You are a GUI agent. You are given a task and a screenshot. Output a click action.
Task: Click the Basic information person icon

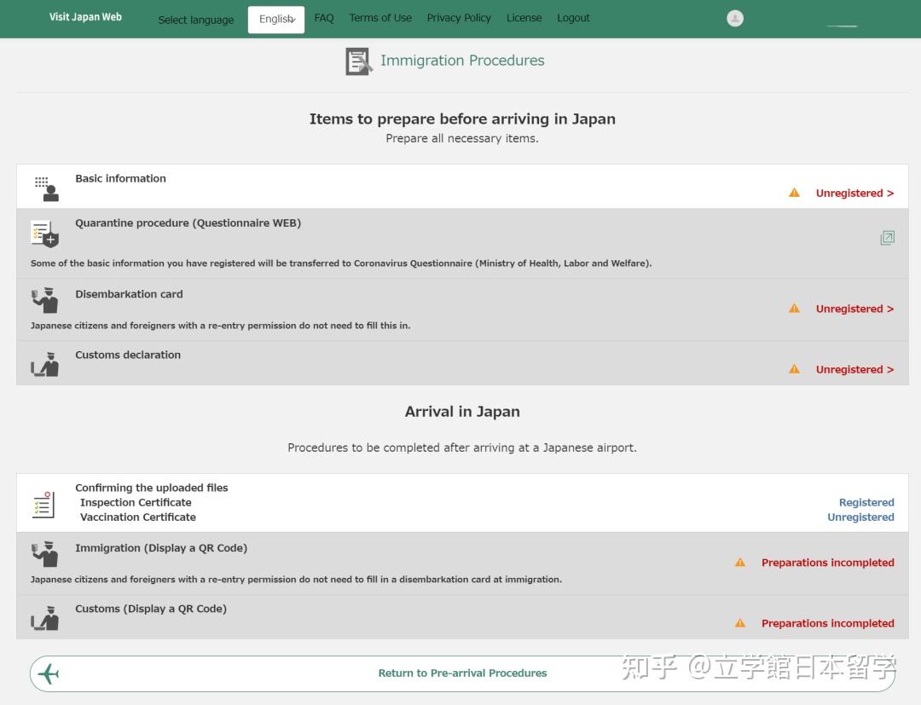pos(45,186)
